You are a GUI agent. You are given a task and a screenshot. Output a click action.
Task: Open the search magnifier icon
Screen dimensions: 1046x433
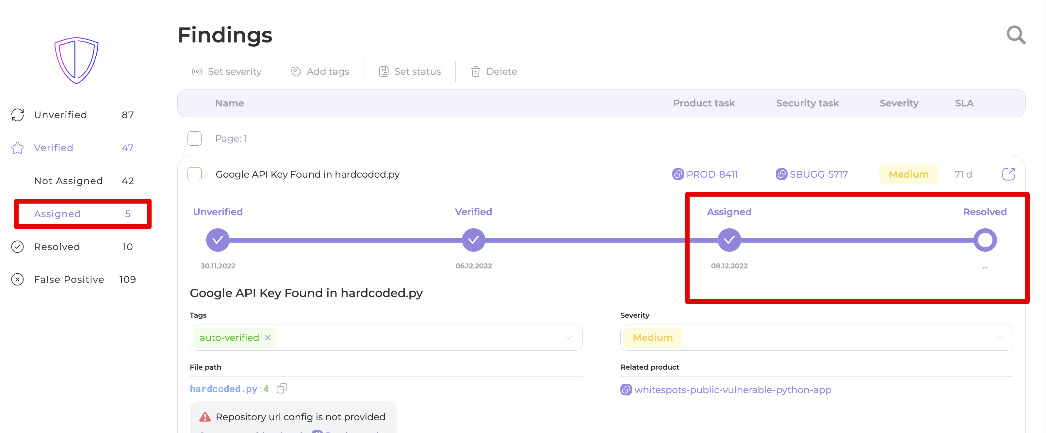point(1016,35)
